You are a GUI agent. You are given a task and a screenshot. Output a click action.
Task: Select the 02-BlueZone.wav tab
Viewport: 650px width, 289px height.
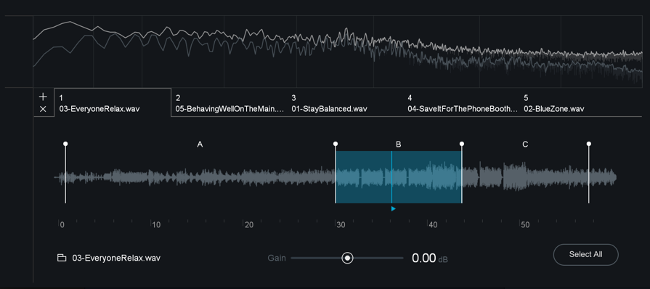(577, 104)
